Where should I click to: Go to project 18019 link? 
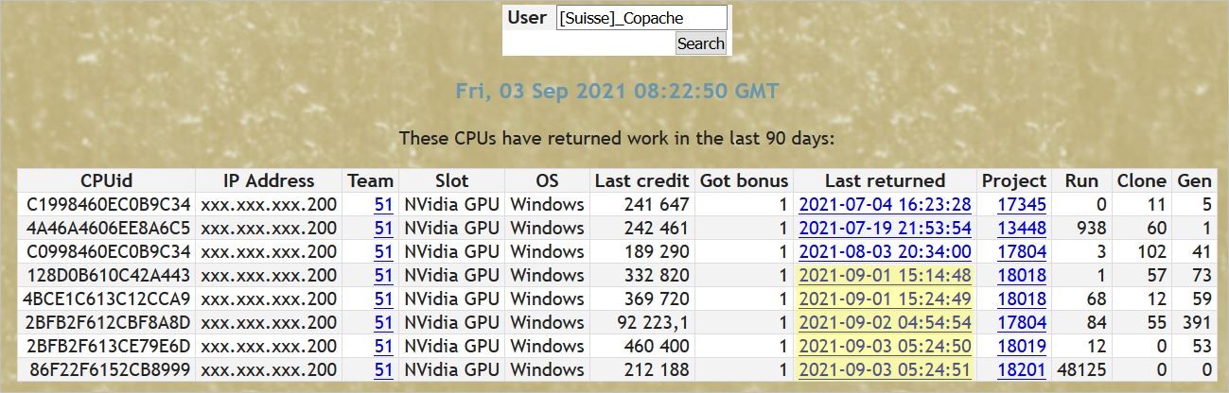point(1022,346)
